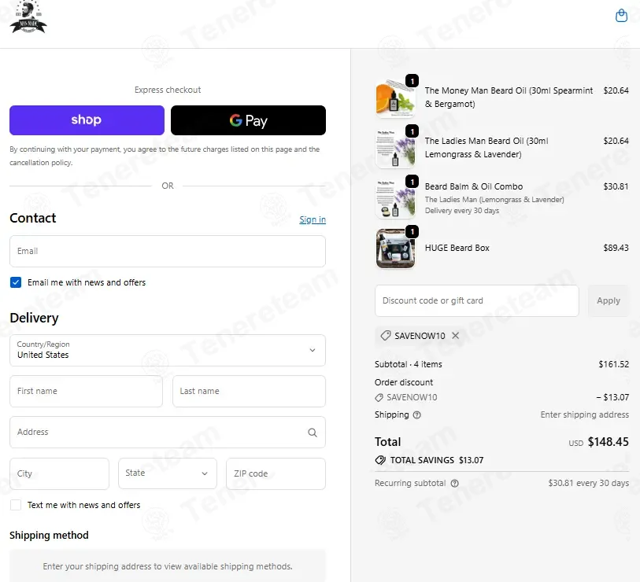Image resolution: width=640 pixels, height=582 pixels.
Task: Choose Google Pay express checkout
Action: tap(248, 120)
